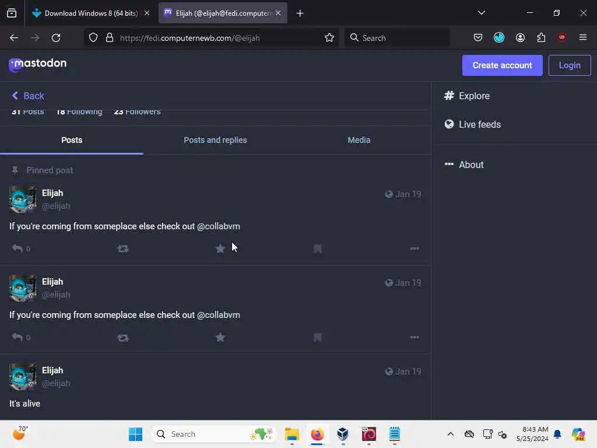Open site security padlock info
Screen dimensions: 597x448
coord(110,38)
